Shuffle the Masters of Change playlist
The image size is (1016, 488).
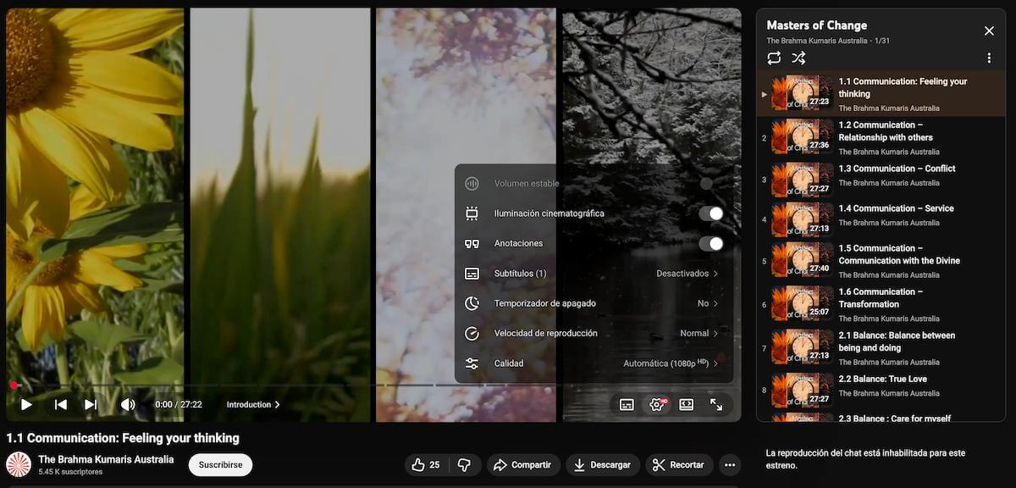798,58
